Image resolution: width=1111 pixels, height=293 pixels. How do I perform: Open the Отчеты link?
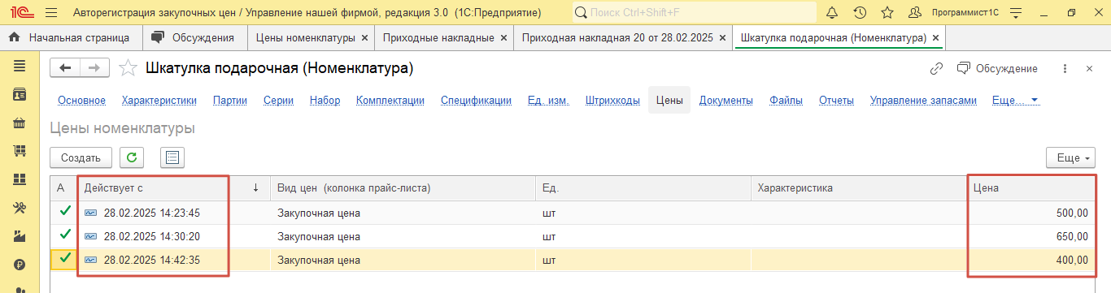836,101
